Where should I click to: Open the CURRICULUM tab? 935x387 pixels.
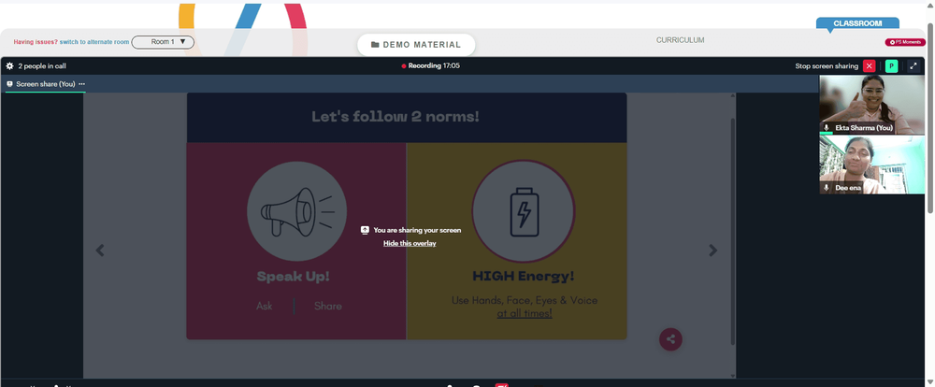681,40
